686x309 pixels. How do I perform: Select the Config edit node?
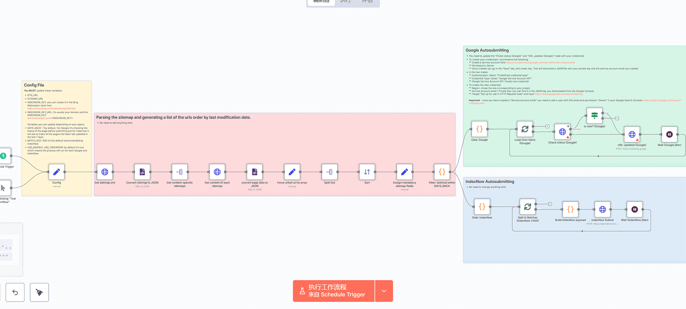pos(56,172)
